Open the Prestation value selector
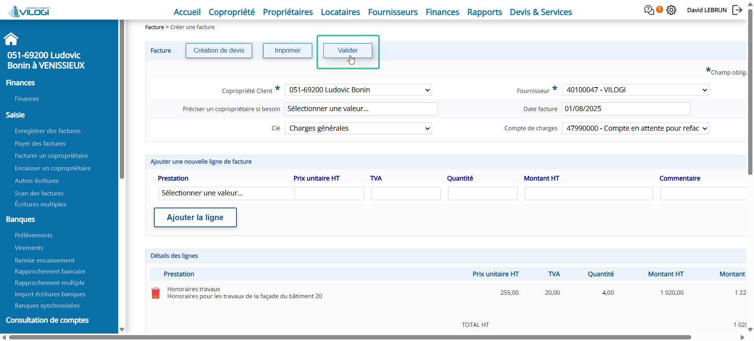Viewport: 754px width, 341px height. [227, 193]
